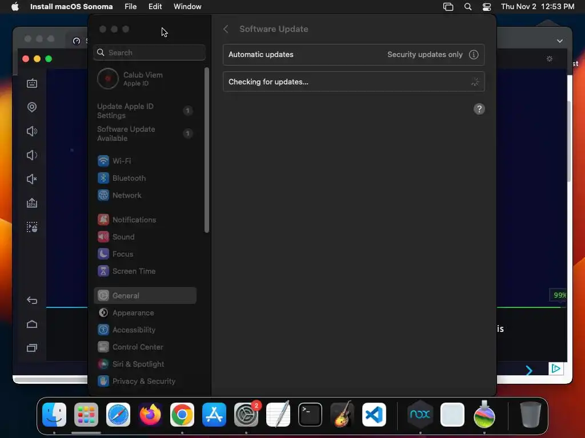Click the volume down icon in Nox sidebar

(x=32, y=155)
